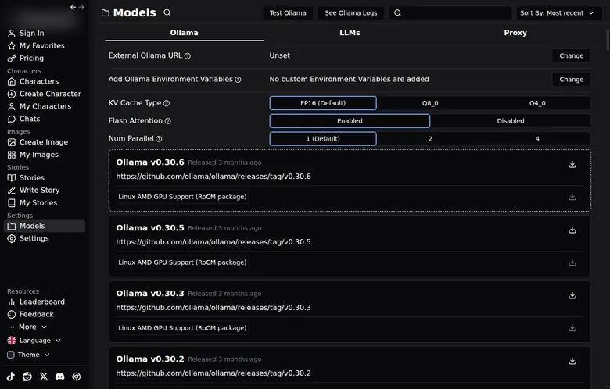Set Flash Attention to Enabled
610x389 pixels.
(x=350, y=121)
